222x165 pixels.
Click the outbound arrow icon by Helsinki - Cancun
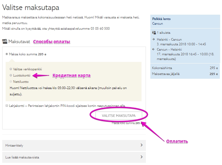tap(153, 39)
